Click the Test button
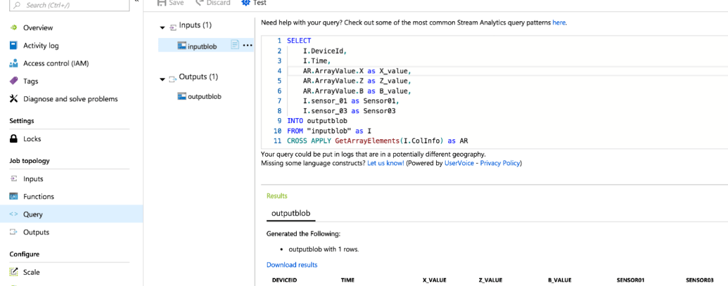 [254, 2]
